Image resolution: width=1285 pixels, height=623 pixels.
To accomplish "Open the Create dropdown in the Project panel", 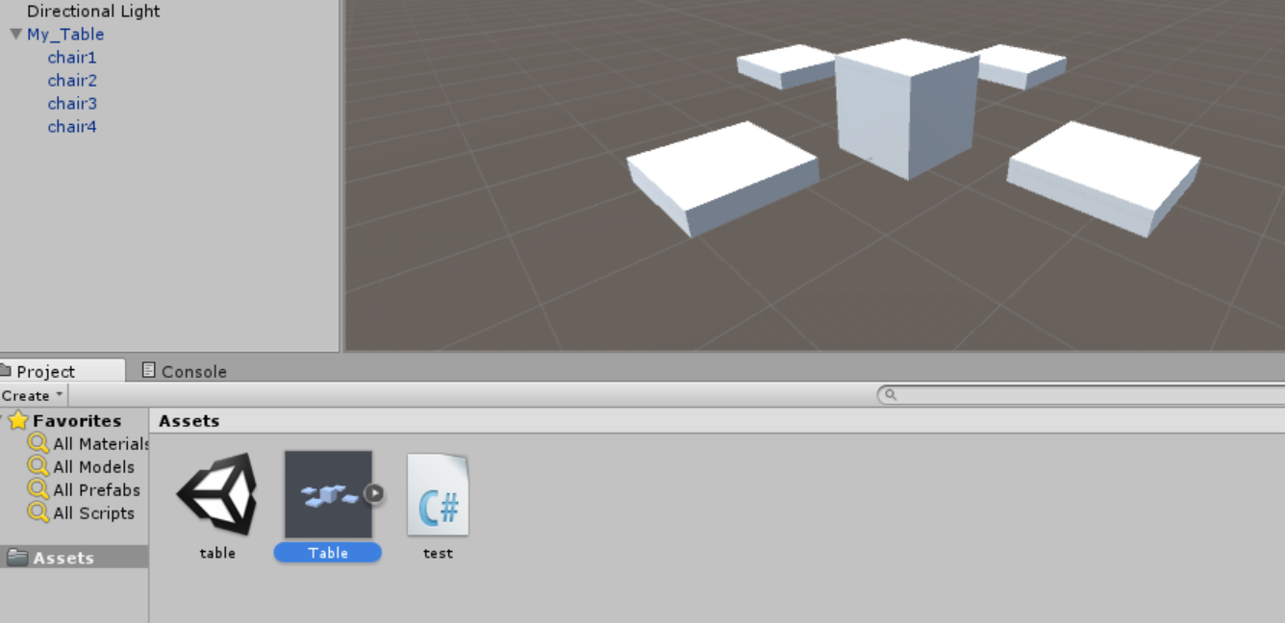I will coord(32,395).
